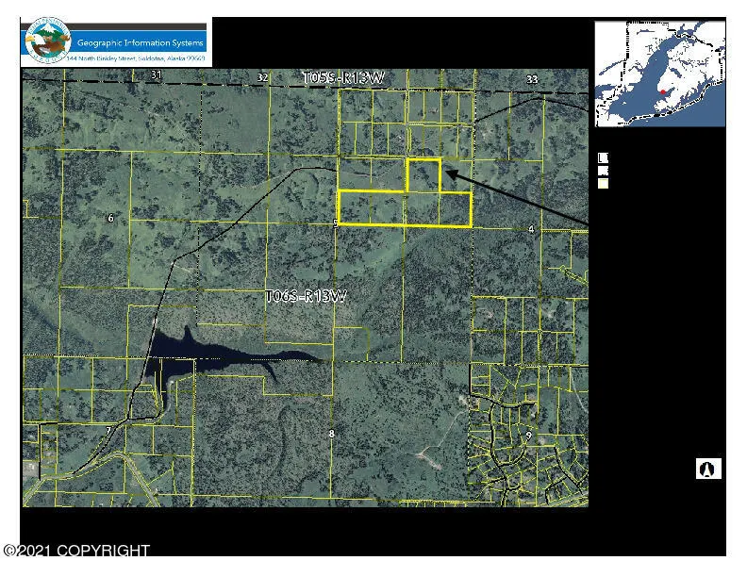This screenshot has height=577, width=747.
Task: Click the Geographic Information Systems banner text
Action: click(x=140, y=42)
